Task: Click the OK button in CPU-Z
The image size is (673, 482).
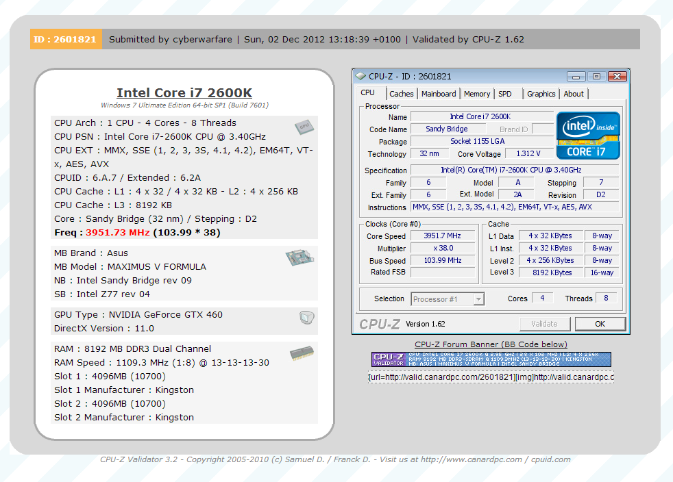Action: point(600,324)
